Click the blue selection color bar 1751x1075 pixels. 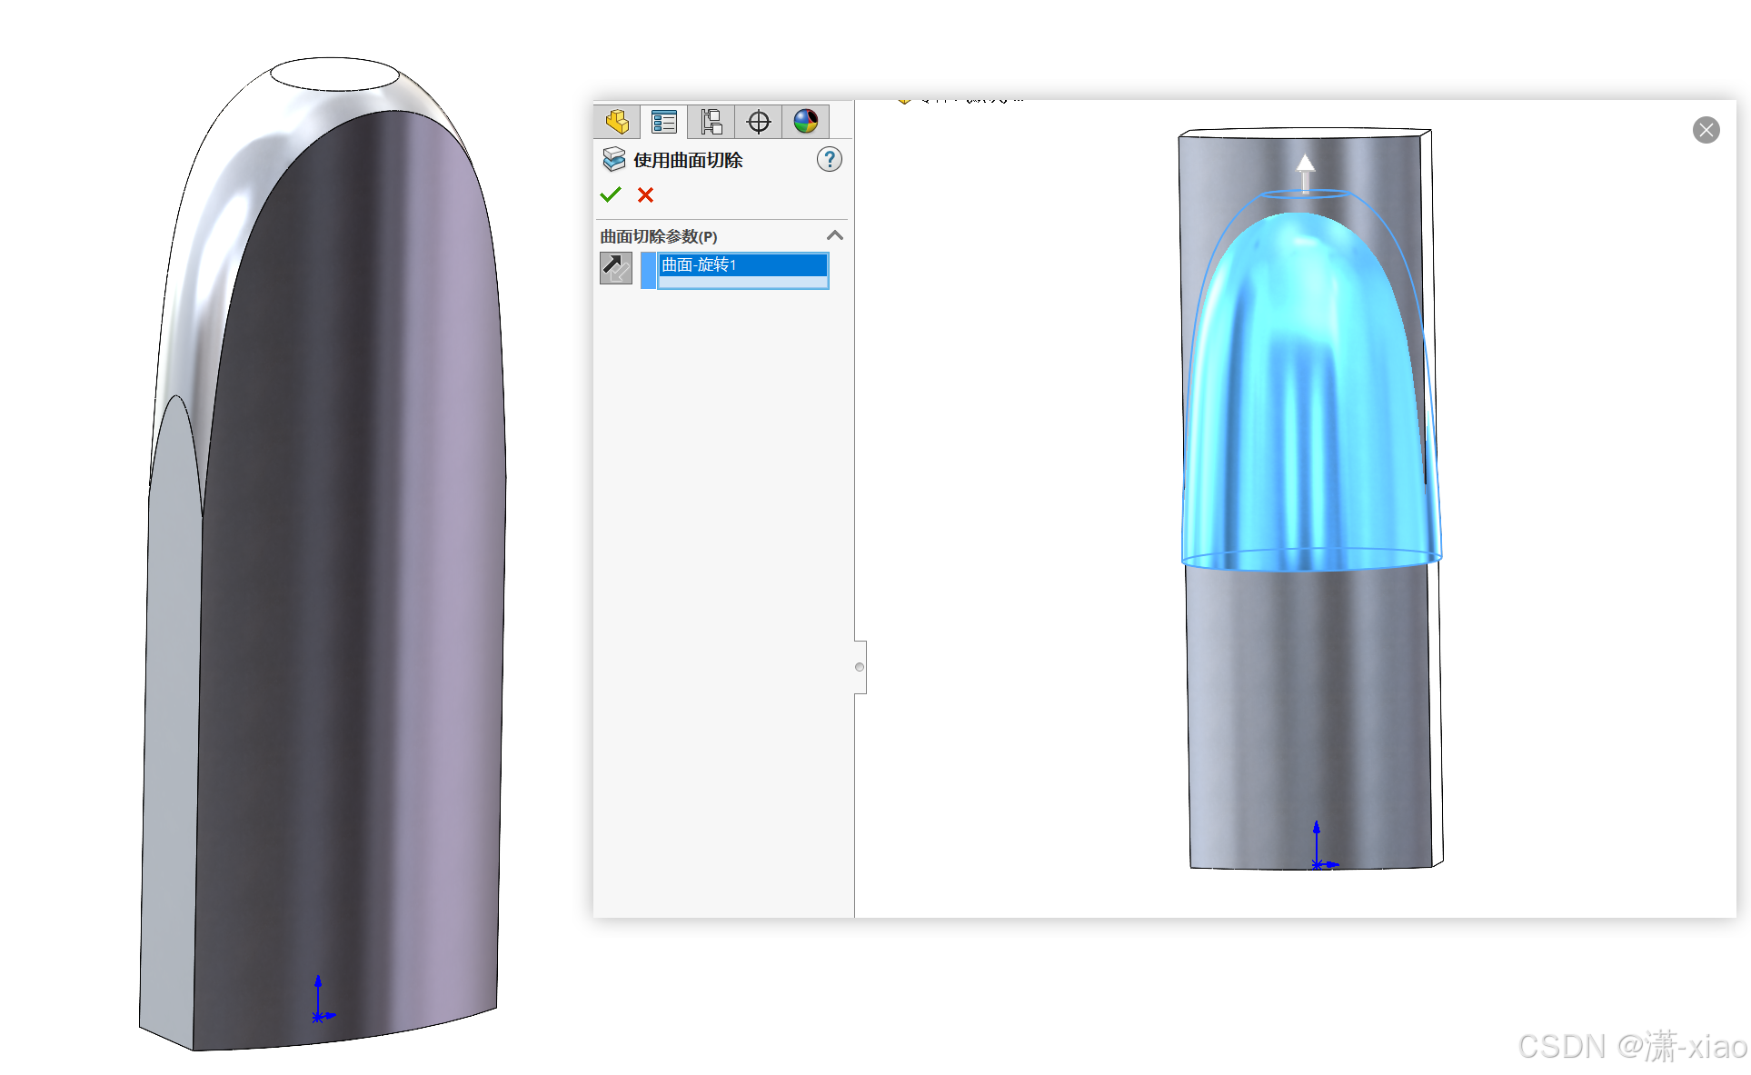648,270
